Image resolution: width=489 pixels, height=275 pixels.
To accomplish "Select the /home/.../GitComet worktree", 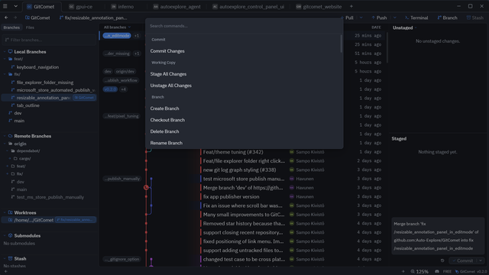I will point(34,220).
